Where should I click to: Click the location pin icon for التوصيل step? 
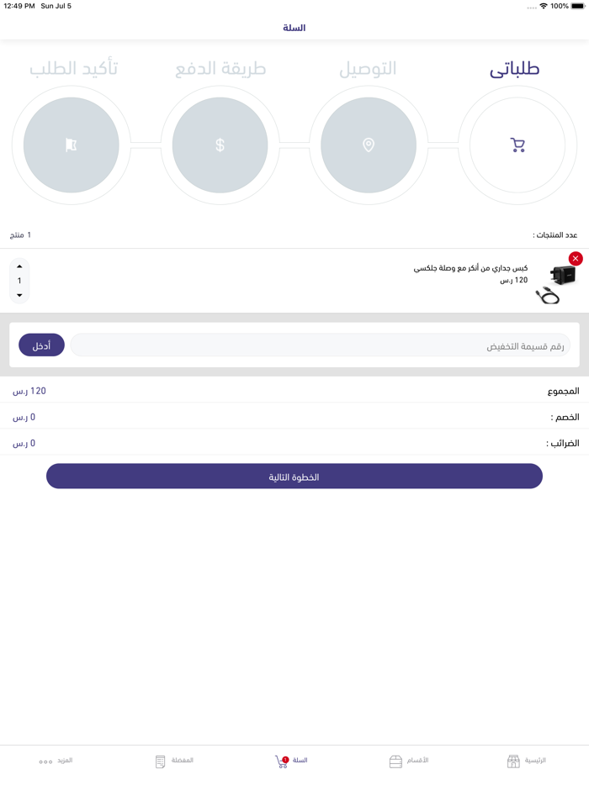pos(369,145)
